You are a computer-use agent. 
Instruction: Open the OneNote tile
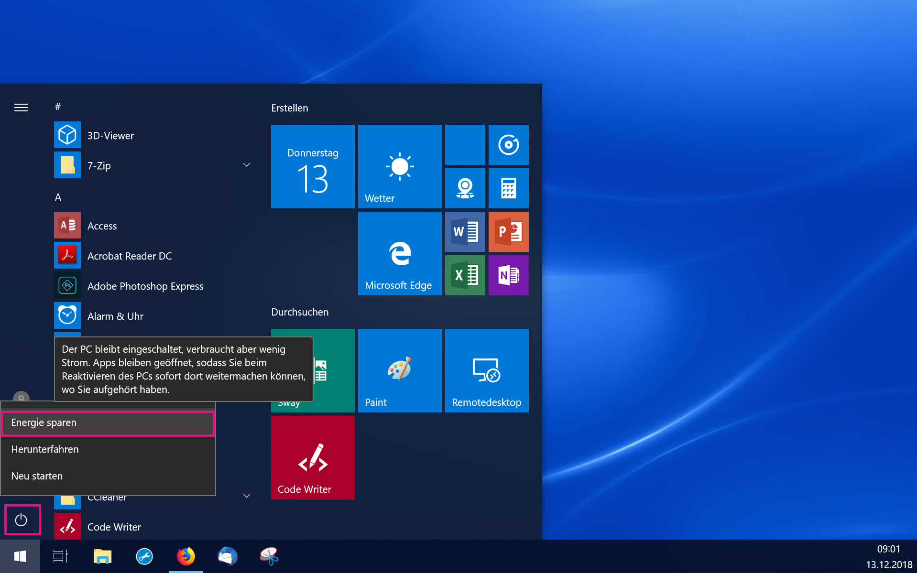[x=508, y=275]
